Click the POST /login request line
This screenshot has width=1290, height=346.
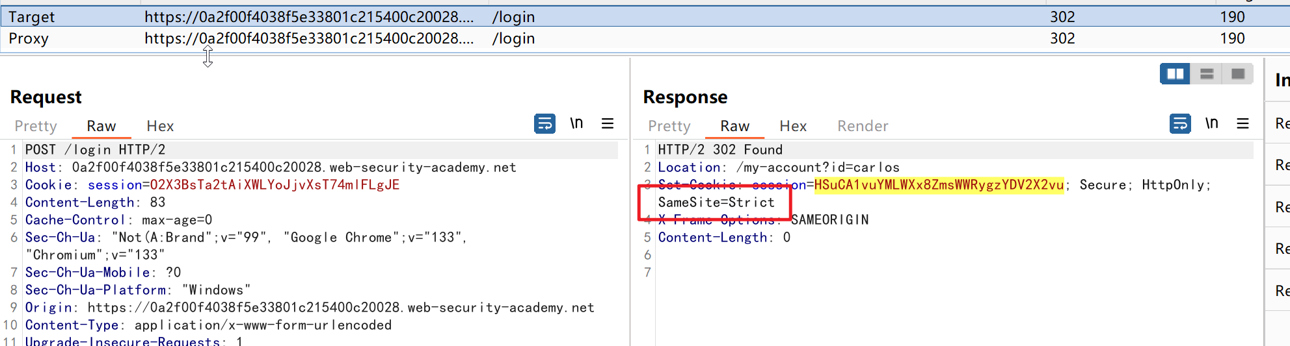95,150
